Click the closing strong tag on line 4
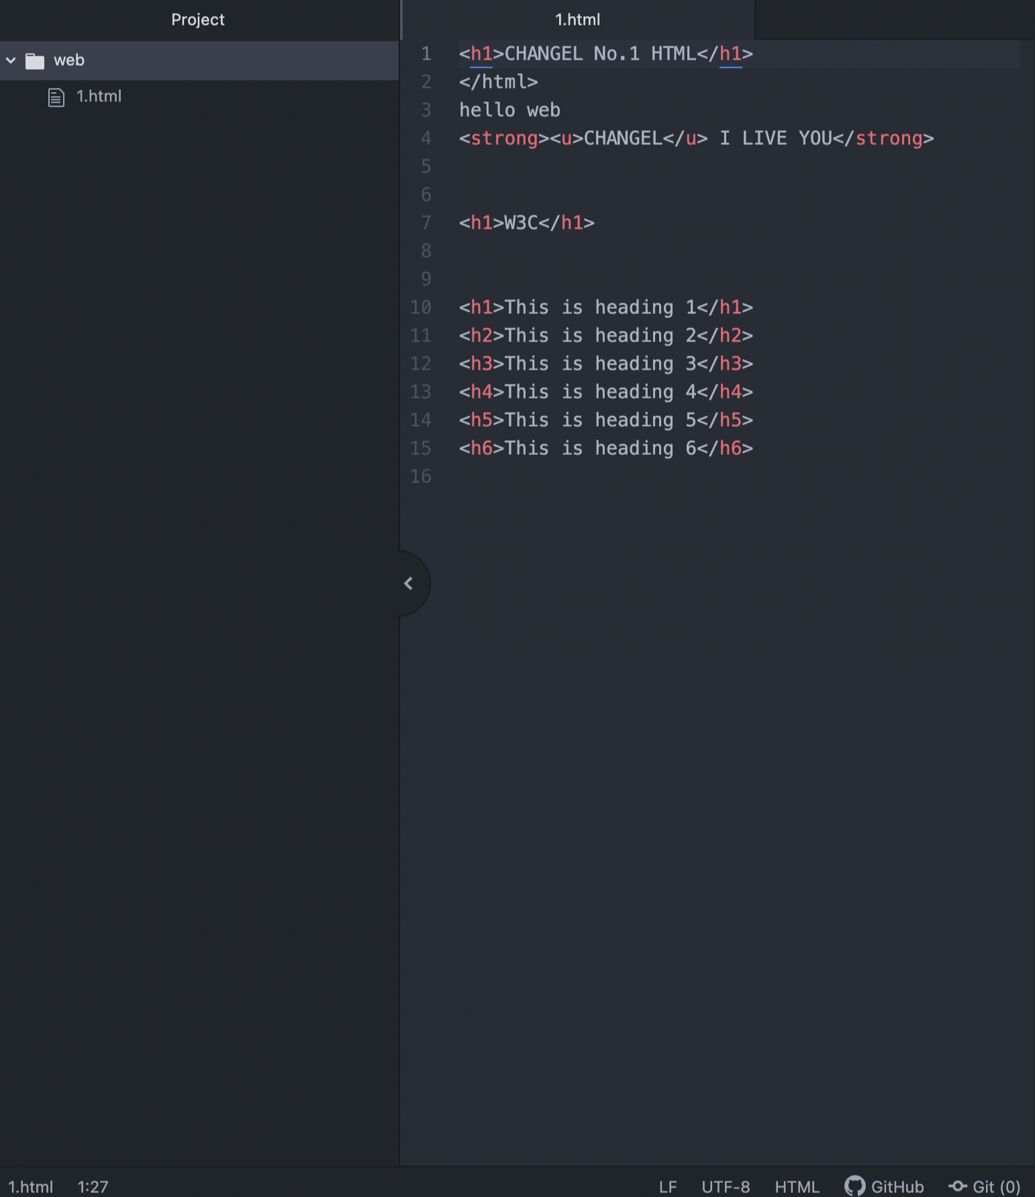 click(883, 138)
